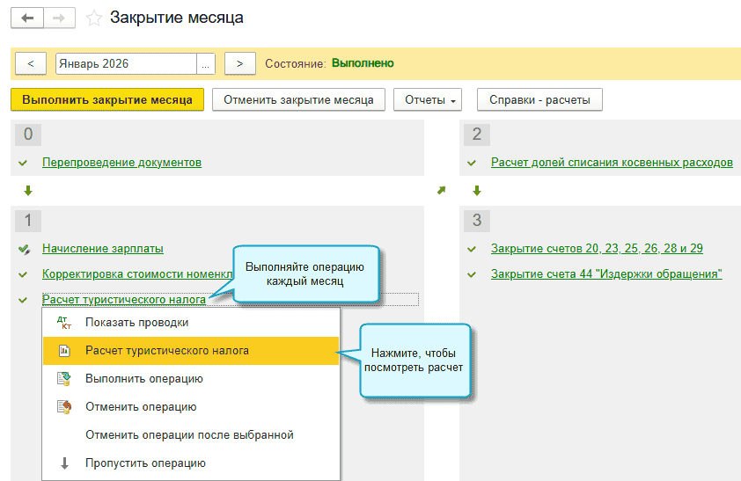
Task: Open period picker with ellipsis button
Action: pyautogui.click(x=206, y=63)
